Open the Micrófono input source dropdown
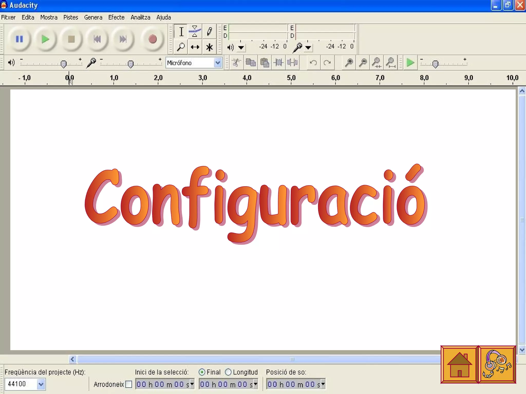The height and width of the screenshot is (394, 526). click(x=218, y=63)
